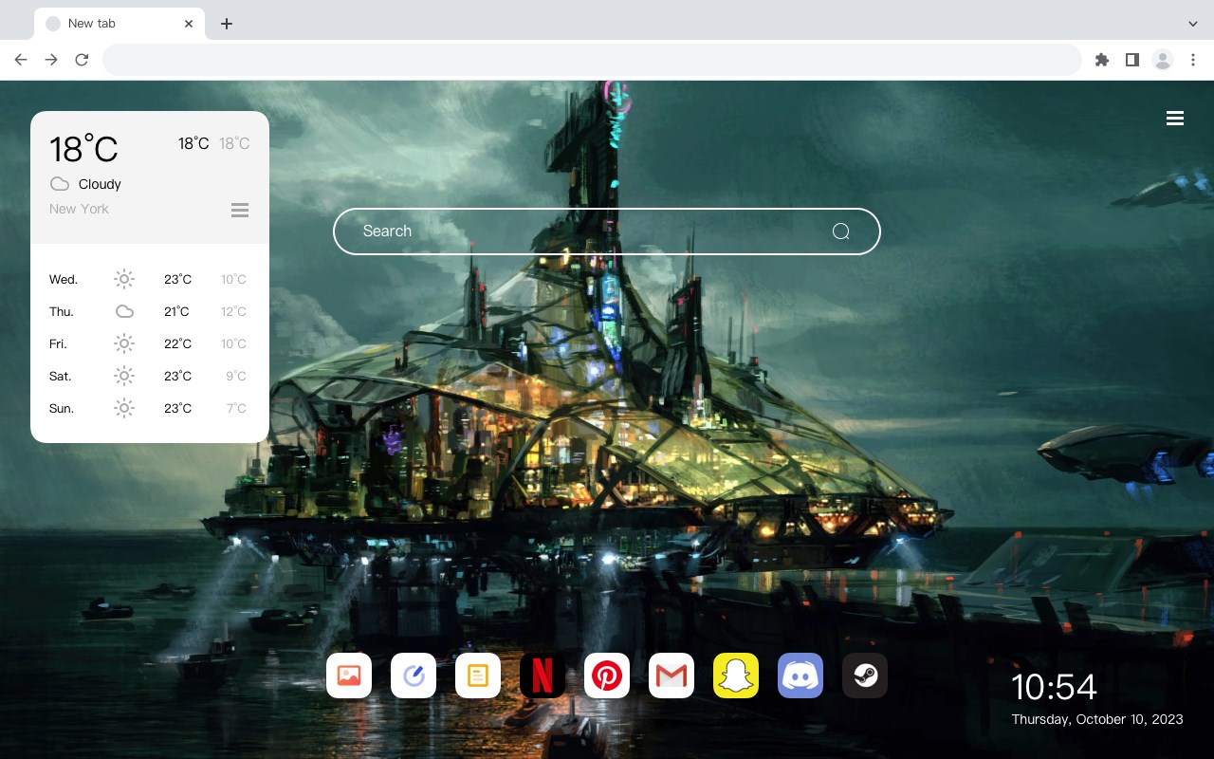This screenshot has width=1214, height=759.
Task: Click the sun icon for Wed.
Action: coord(124,279)
